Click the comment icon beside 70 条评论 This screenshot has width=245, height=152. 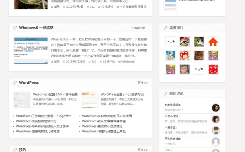click(x=99, y=7)
